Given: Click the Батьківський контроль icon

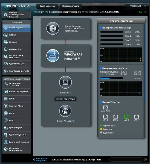Looking at the screenshot, I should (6, 57).
